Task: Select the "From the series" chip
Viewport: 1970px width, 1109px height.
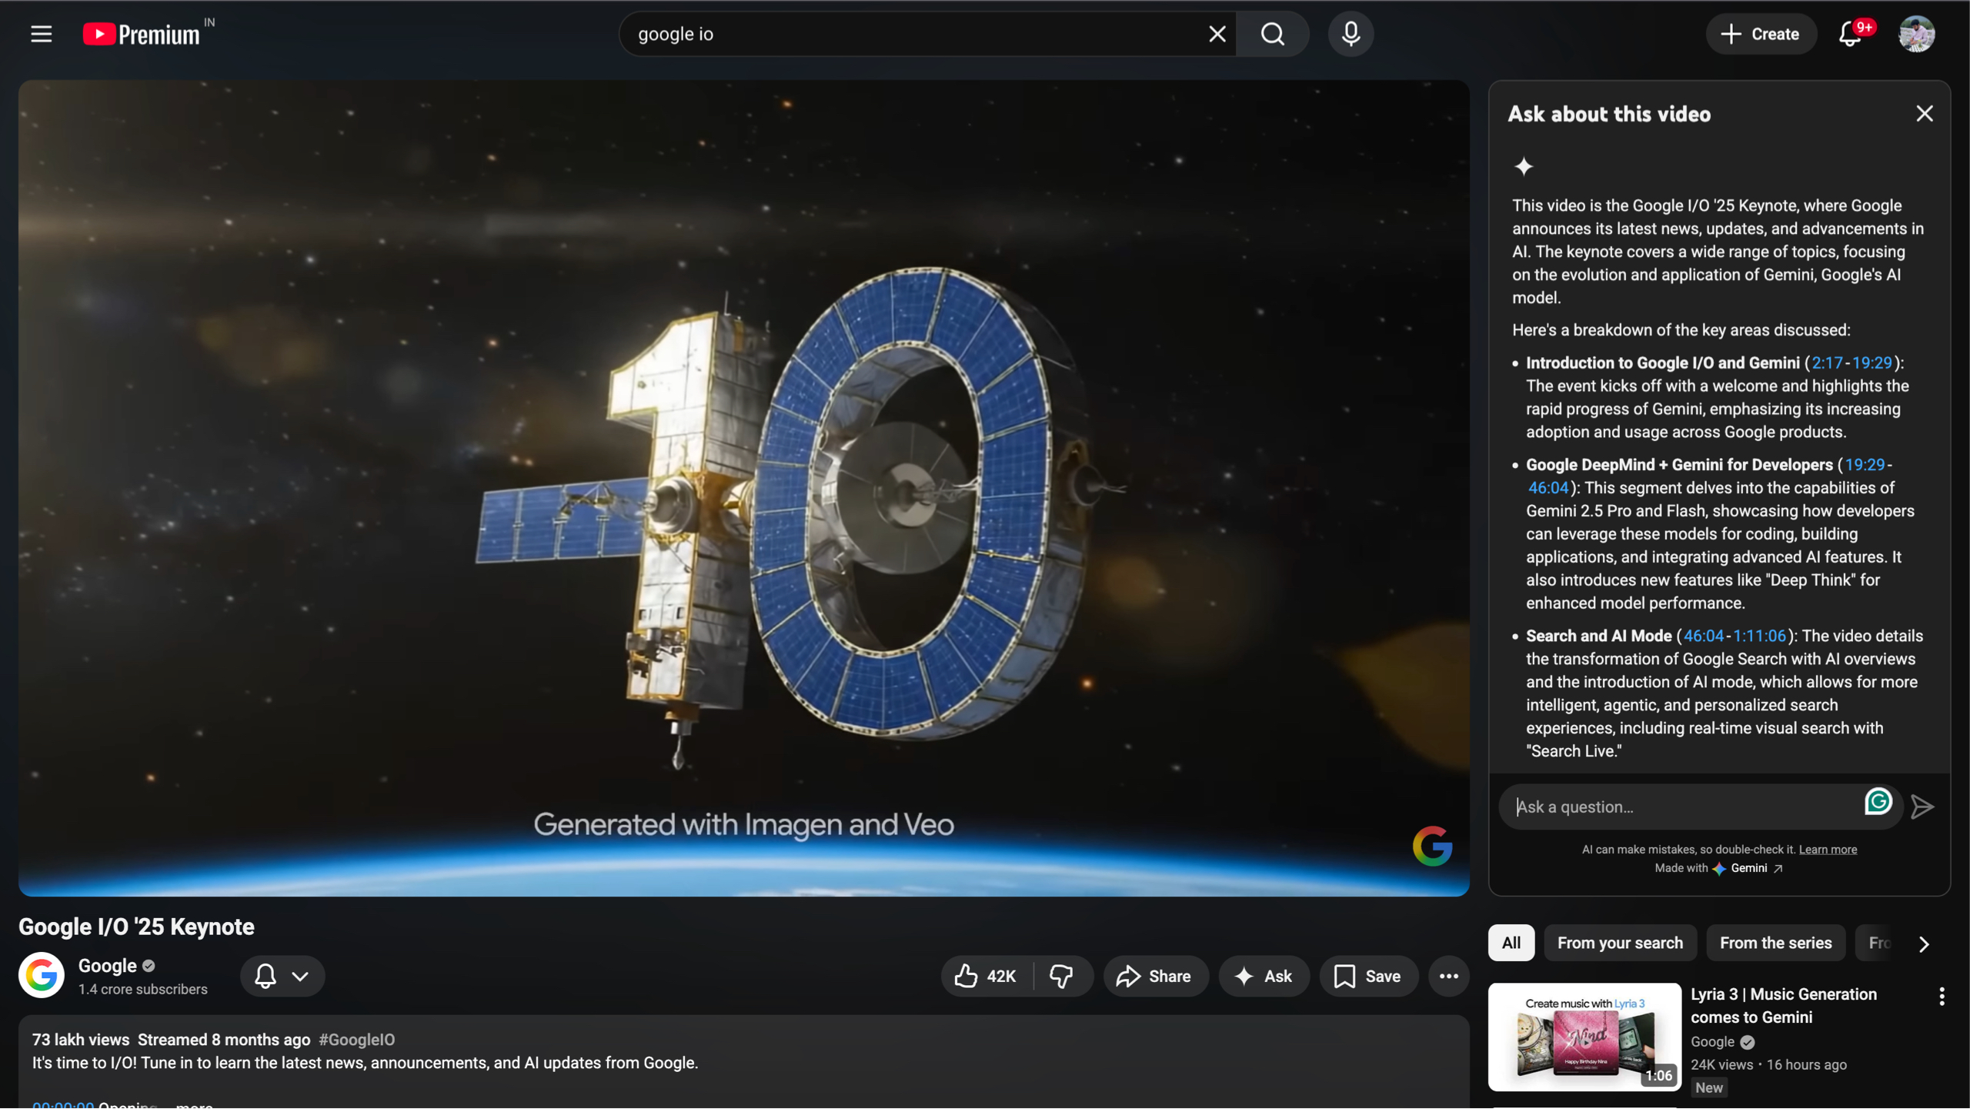Action: pyautogui.click(x=1775, y=943)
